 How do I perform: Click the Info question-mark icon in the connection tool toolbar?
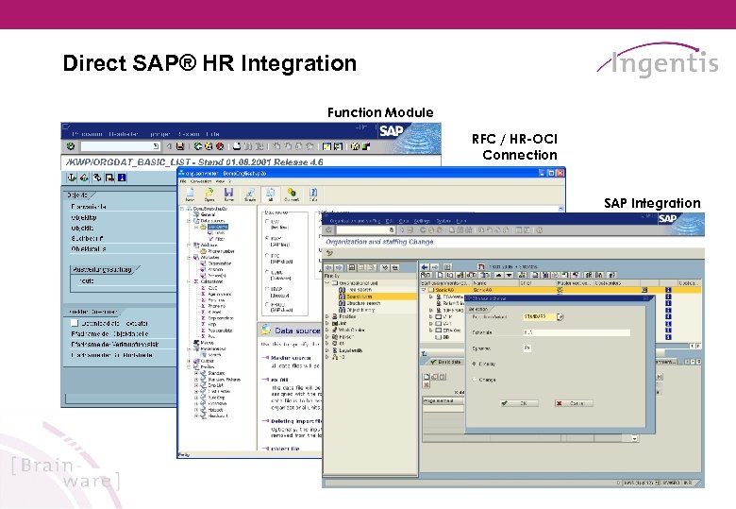tap(313, 194)
